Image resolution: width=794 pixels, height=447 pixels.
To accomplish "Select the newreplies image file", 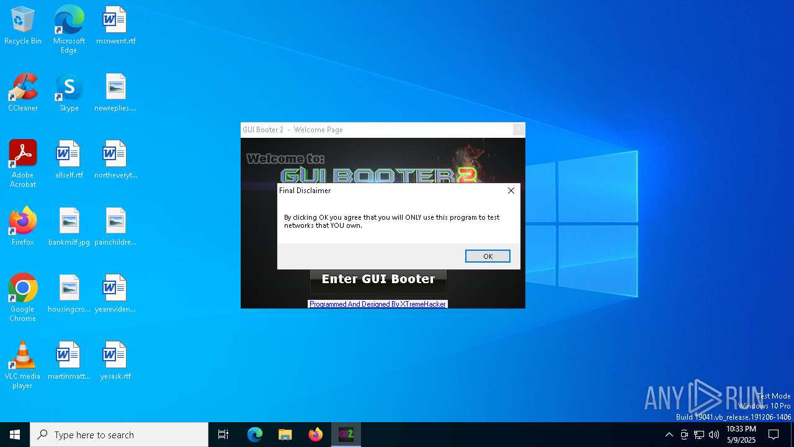I will (x=115, y=93).
